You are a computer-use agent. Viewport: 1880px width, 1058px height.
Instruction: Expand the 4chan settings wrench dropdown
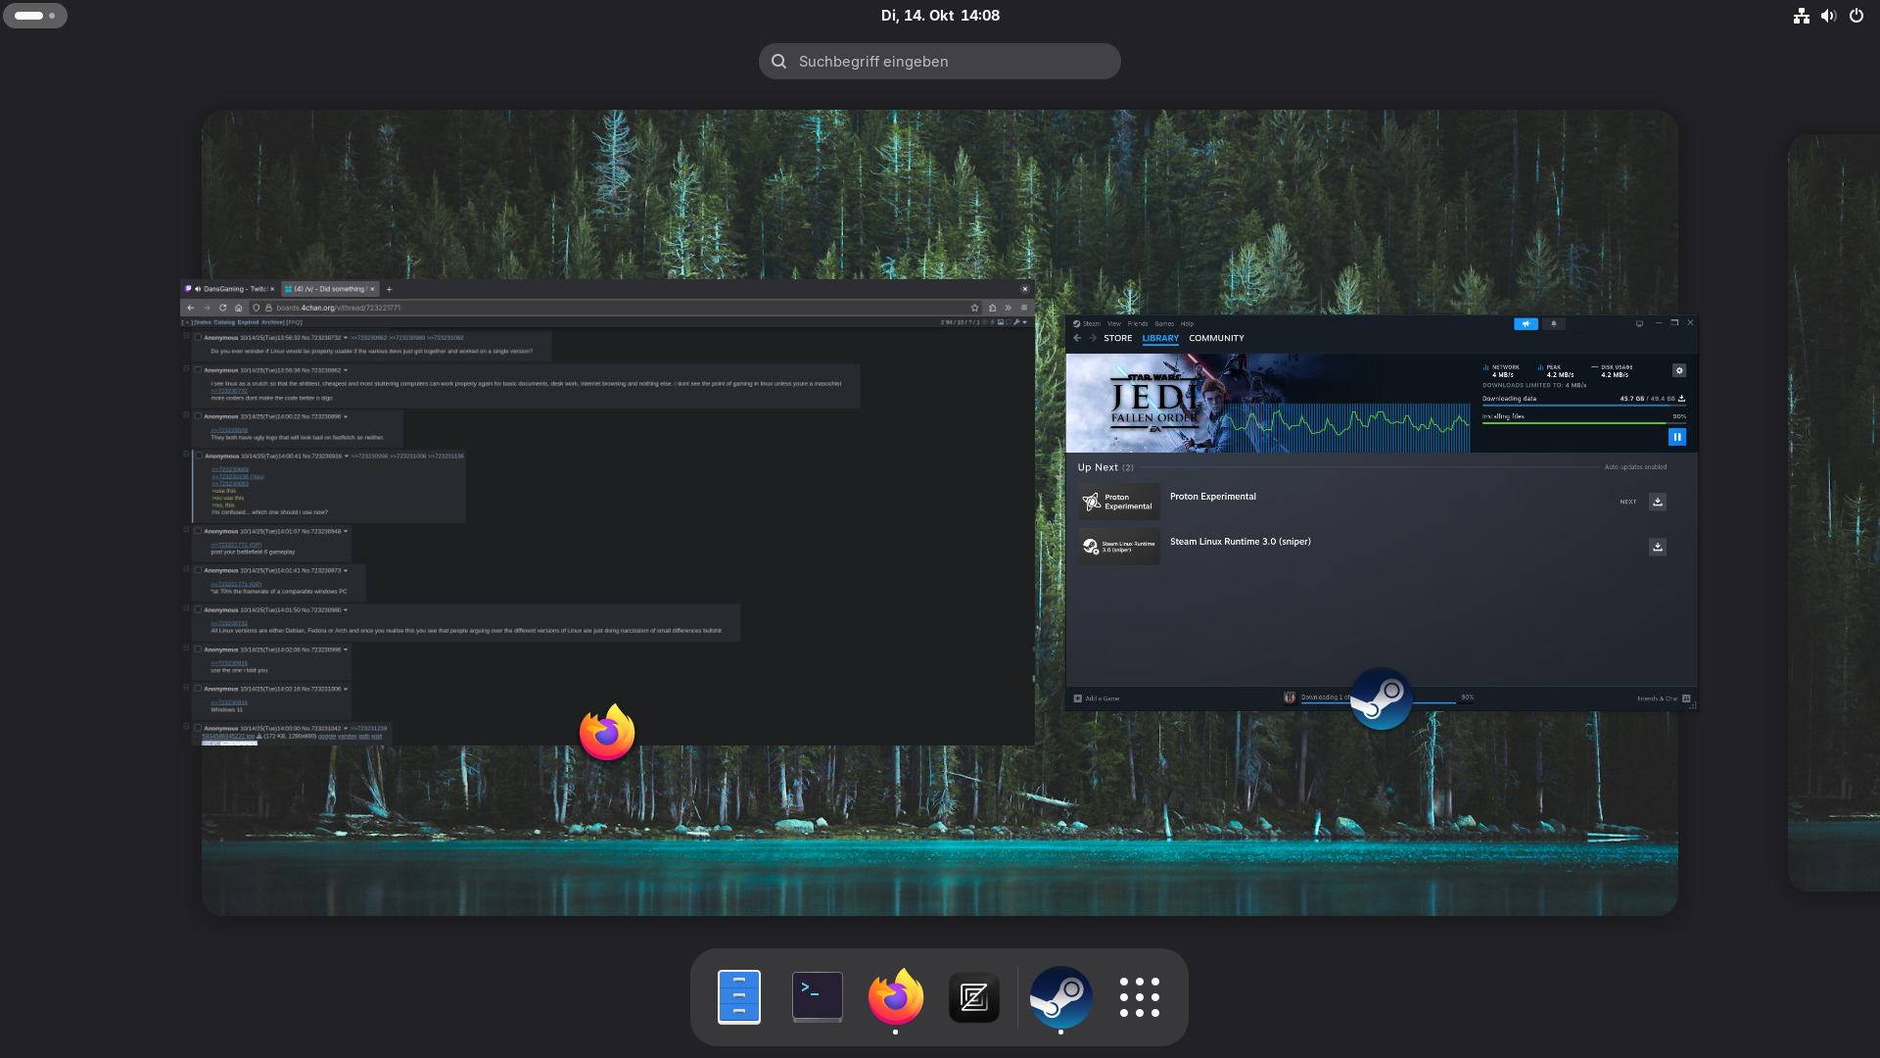tap(1025, 321)
